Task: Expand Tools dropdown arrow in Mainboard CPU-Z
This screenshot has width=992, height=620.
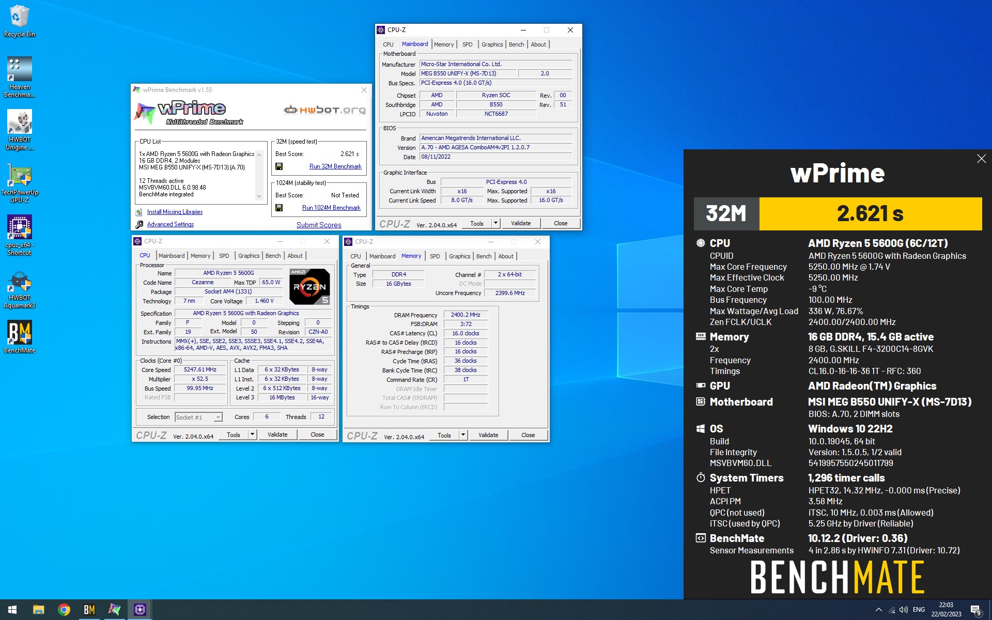Action: [495, 223]
